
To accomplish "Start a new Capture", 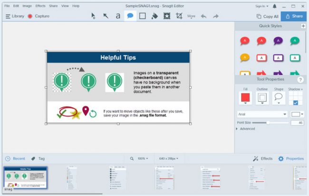I will pyautogui.click(x=39, y=16).
